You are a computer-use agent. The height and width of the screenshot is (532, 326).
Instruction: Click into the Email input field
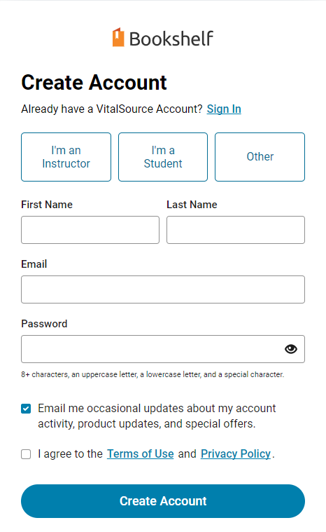click(x=163, y=289)
